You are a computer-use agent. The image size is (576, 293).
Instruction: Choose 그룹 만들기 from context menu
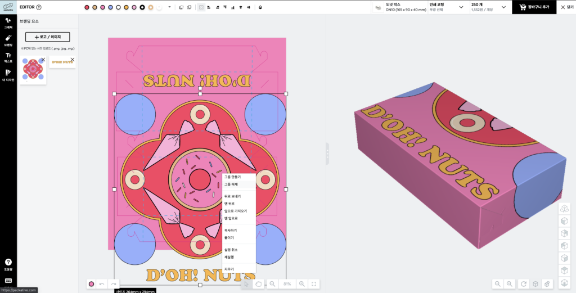[238, 177]
